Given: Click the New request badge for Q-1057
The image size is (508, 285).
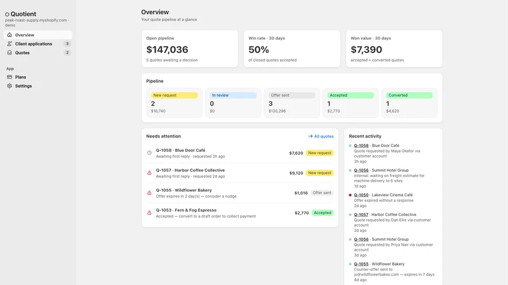Looking at the screenshot, I should point(319,173).
